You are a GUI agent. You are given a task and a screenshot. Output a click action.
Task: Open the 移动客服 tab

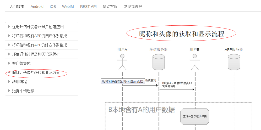(110, 7)
